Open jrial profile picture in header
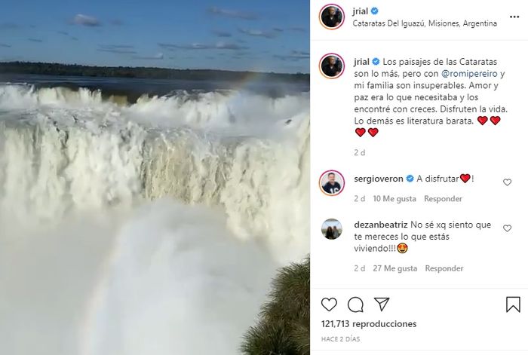Viewport: 528px width, 355px height. [x=332, y=17]
